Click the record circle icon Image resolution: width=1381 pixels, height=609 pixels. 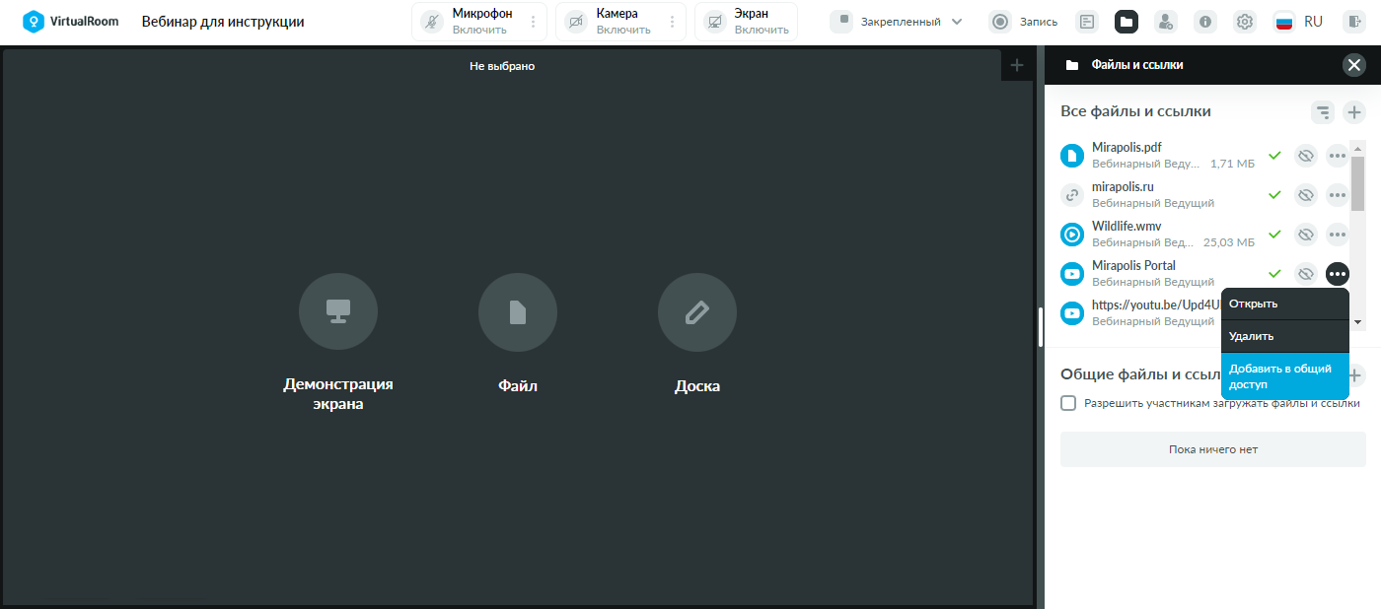click(1000, 22)
